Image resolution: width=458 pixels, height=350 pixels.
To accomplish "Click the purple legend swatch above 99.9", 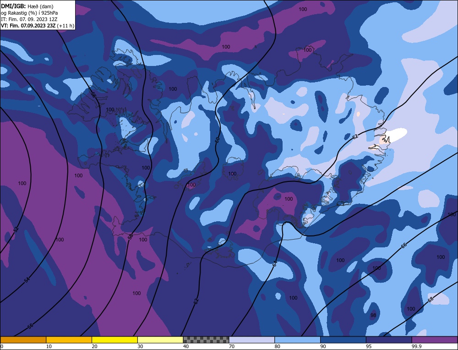I will 435,340.
